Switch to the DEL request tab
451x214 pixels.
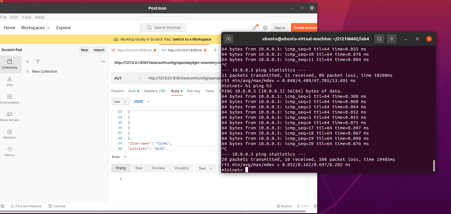(134, 50)
